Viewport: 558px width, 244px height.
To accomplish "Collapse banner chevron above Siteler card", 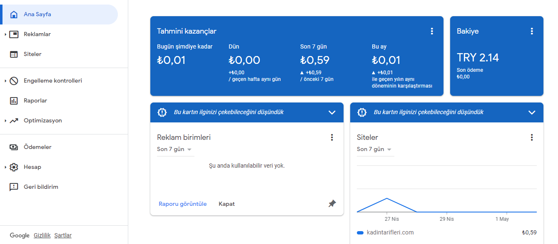I will tap(532, 112).
